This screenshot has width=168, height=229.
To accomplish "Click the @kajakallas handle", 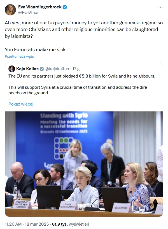I will (57, 69).
